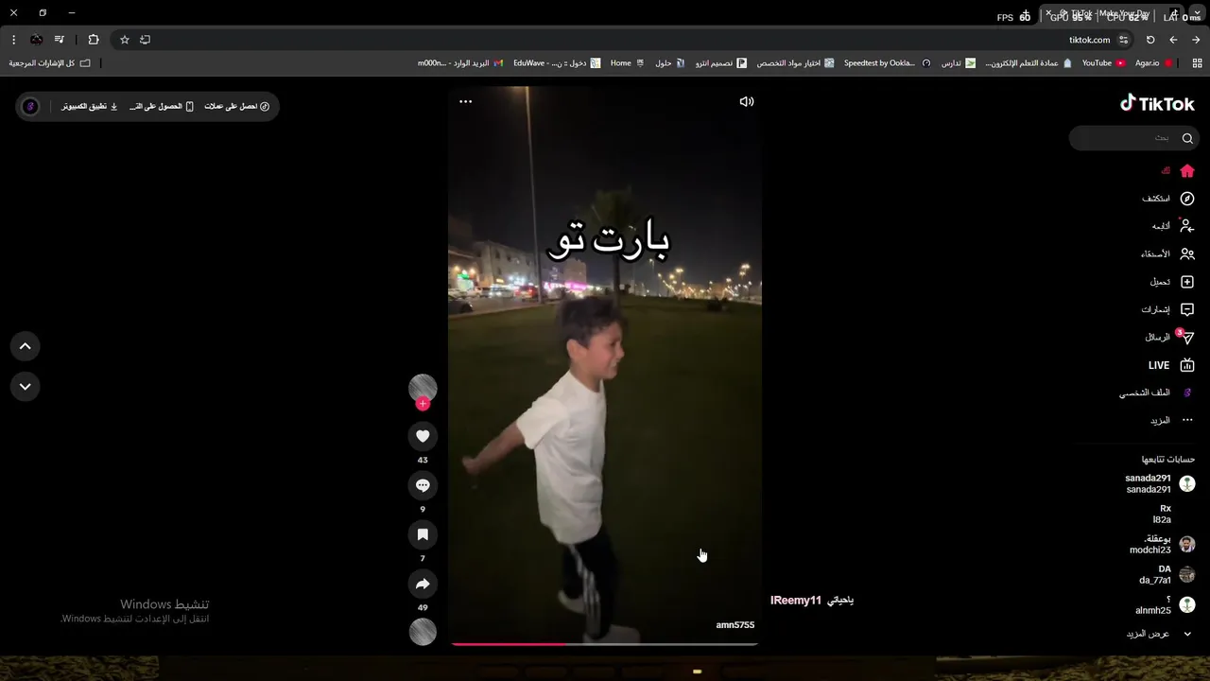Open Friends (الأصدقاء) in the sidebar
The image size is (1210, 681).
[x=1168, y=253]
